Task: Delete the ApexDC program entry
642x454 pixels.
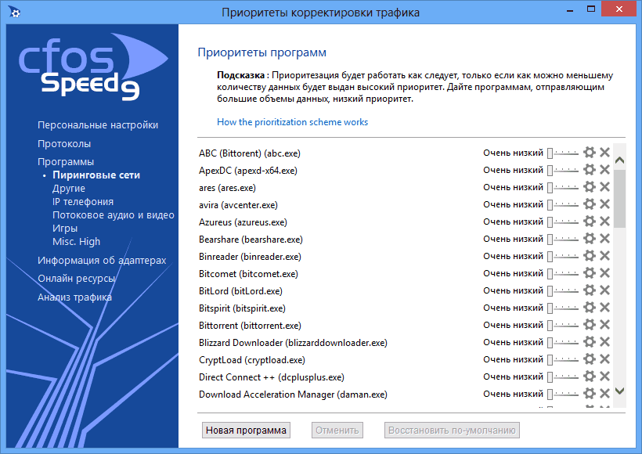Action: (604, 170)
